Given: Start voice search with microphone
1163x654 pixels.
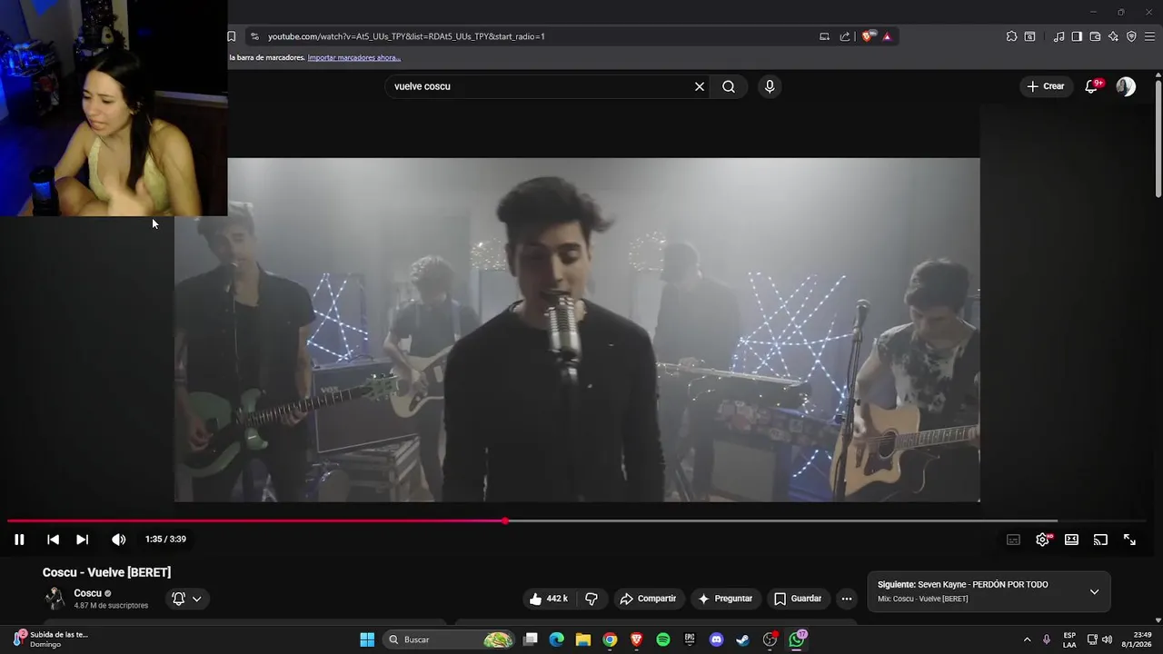Looking at the screenshot, I should pos(770,86).
